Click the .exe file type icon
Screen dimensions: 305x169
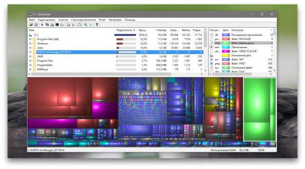[x=211, y=47]
